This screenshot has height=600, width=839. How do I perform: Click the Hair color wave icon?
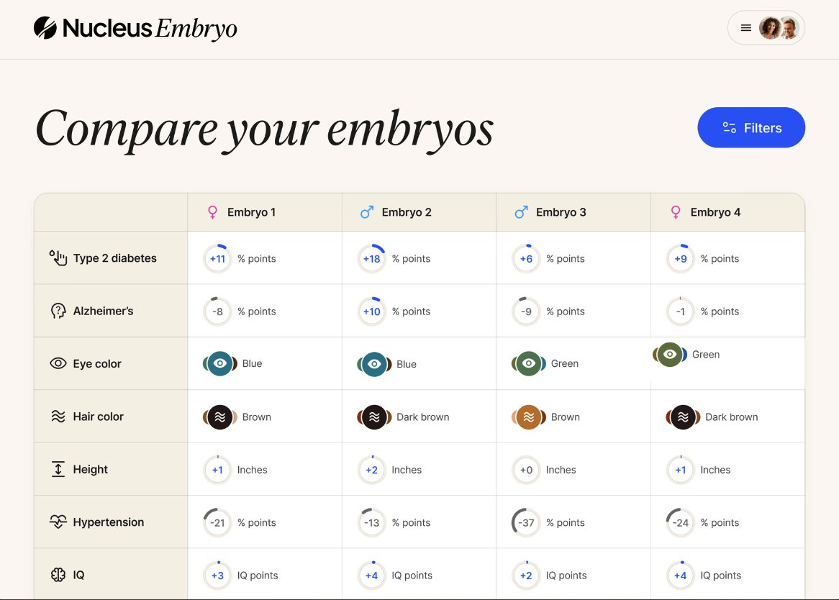point(58,416)
